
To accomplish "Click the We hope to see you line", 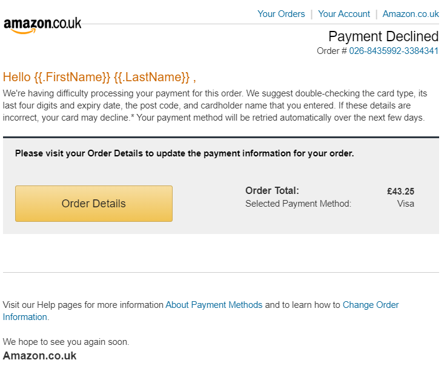I will [x=66, y=342].
